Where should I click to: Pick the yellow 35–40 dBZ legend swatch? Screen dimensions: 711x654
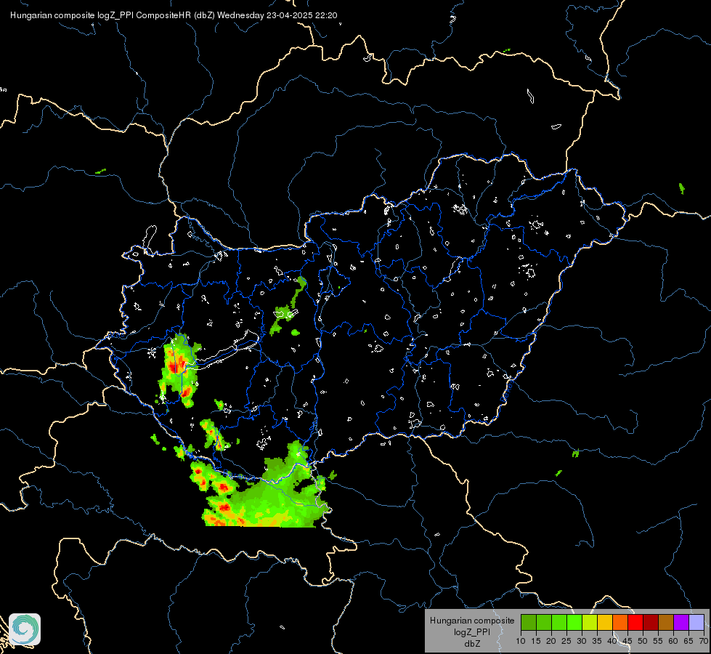605,622
